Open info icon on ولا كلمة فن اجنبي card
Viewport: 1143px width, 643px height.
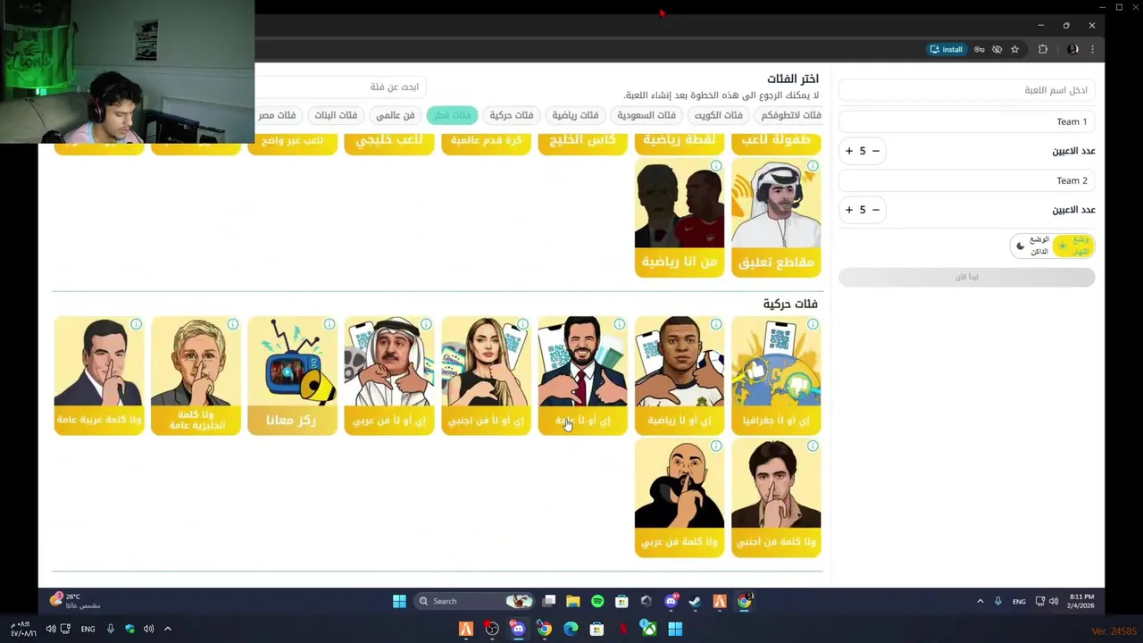tap(813, 446)
